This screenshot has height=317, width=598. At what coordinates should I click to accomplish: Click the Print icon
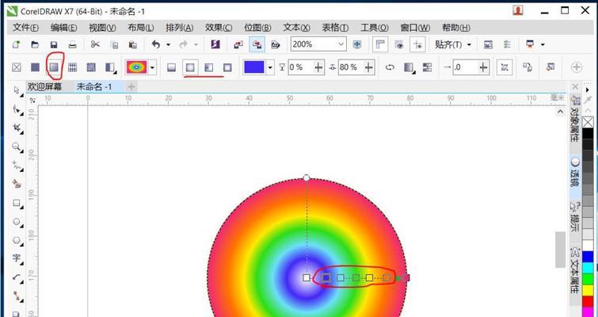[72, 44]
